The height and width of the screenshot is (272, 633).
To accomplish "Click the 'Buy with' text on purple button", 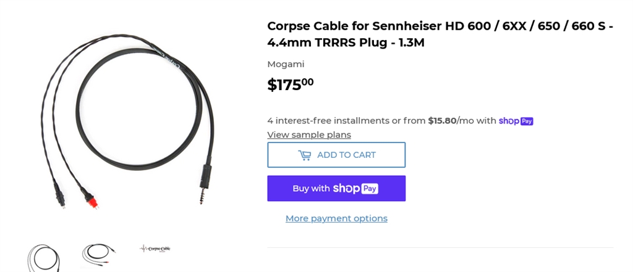I will 311,189.
